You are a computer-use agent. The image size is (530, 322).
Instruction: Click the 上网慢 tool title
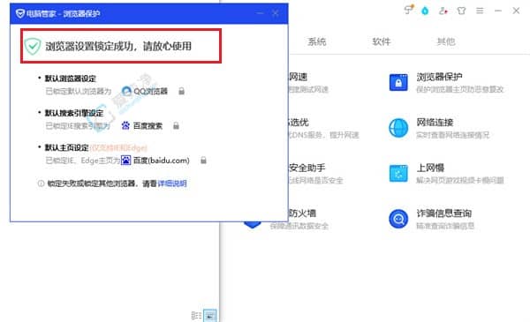click(430, 168)
